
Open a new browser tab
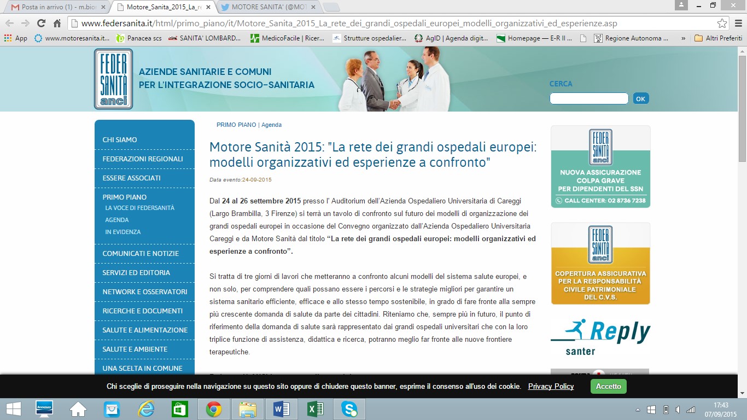pos(331,7)
